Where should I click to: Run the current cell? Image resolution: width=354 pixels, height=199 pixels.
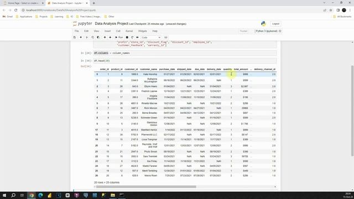[119, 38]
